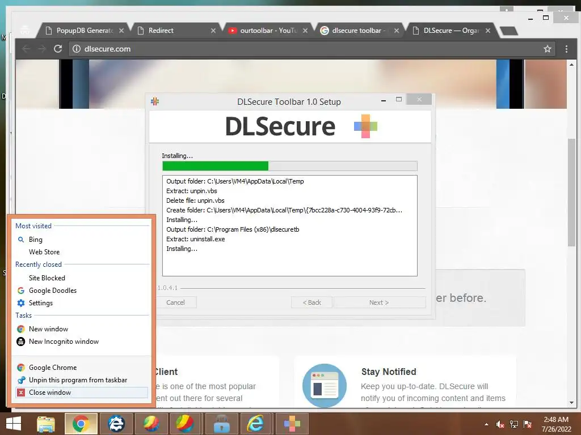Click the page scrollbar up arrow
This screenshot has height=435, width=581.
click(571, 65)
